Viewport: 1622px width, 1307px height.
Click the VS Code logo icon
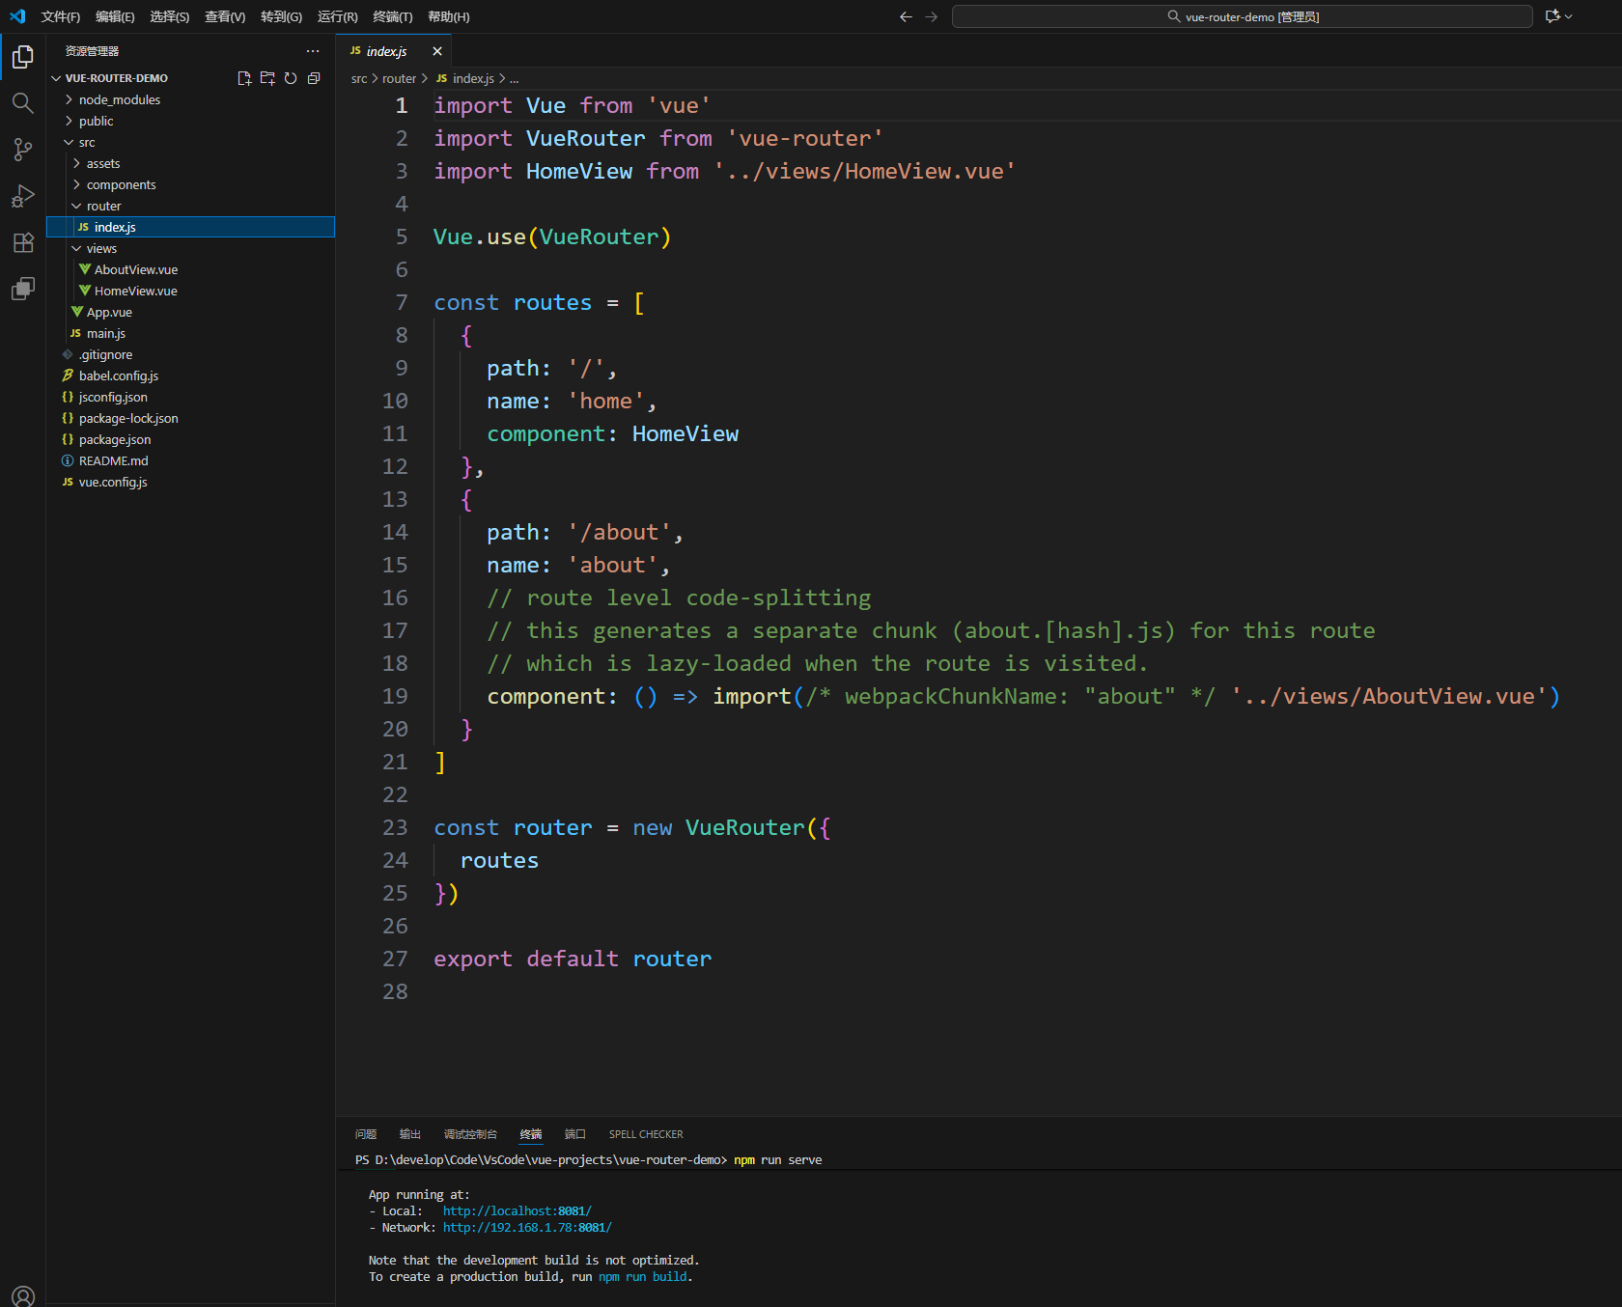tap(17, 16)
